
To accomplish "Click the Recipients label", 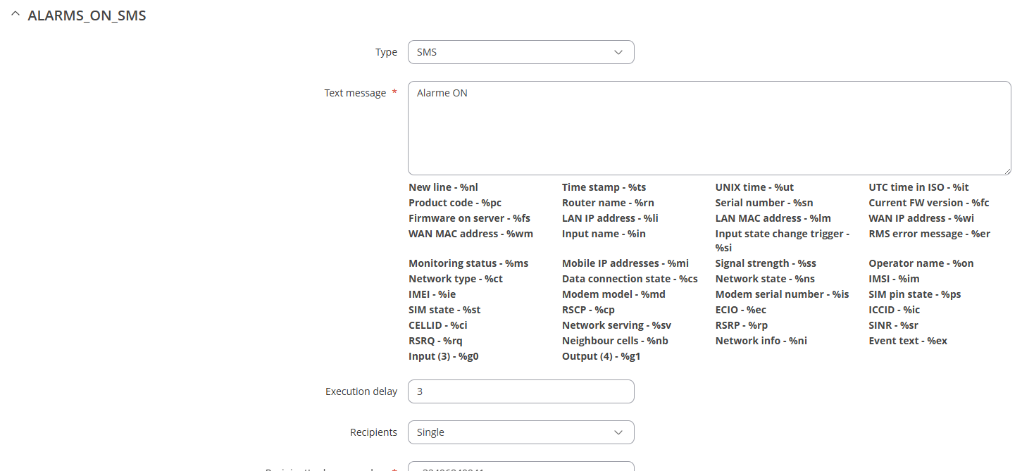I will tap(373, 432).
